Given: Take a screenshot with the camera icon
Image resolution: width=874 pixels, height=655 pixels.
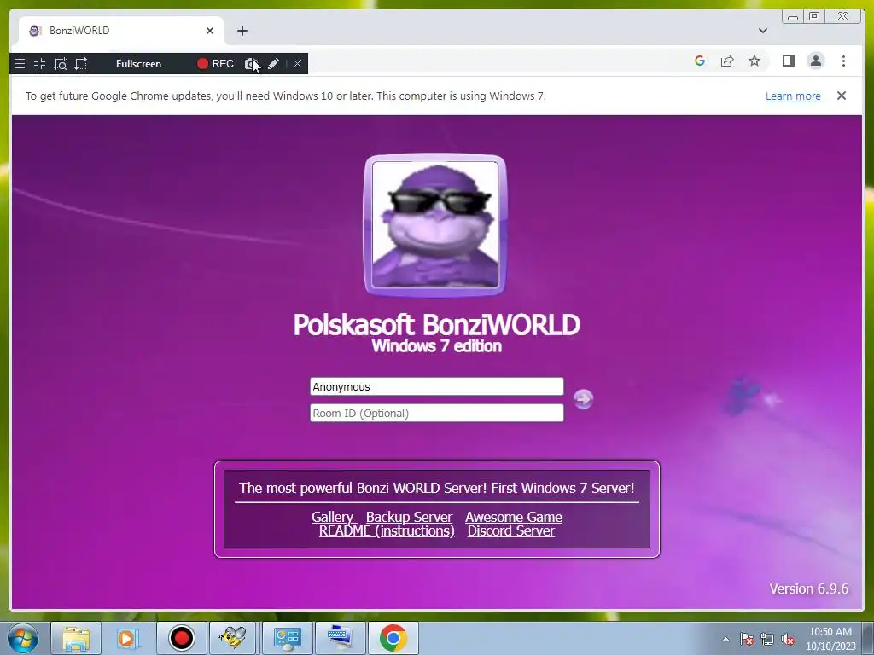Looking at the screenshot, I should point(252,63).
